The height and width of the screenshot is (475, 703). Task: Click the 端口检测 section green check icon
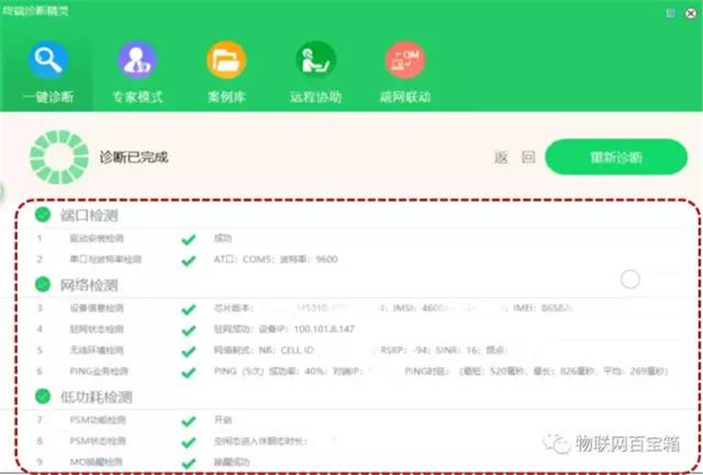[x=42, y=214]
